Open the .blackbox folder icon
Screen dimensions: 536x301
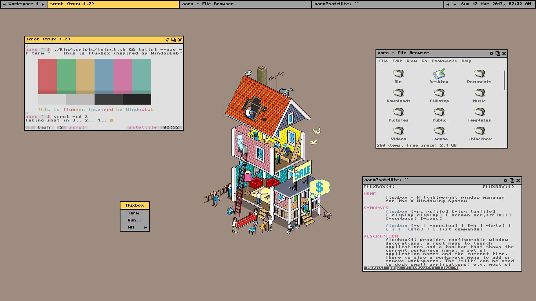pyautogui.click(x=479, y=131)
